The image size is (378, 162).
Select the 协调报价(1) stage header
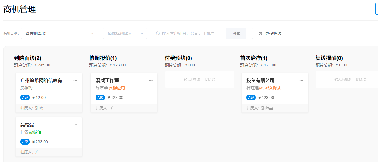click(103, 58)
